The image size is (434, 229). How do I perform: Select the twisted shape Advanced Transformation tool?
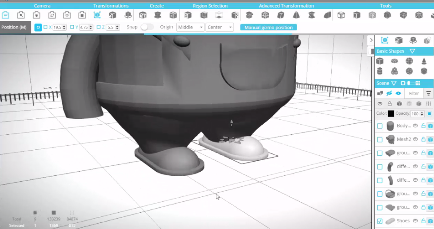pos(312,15)
